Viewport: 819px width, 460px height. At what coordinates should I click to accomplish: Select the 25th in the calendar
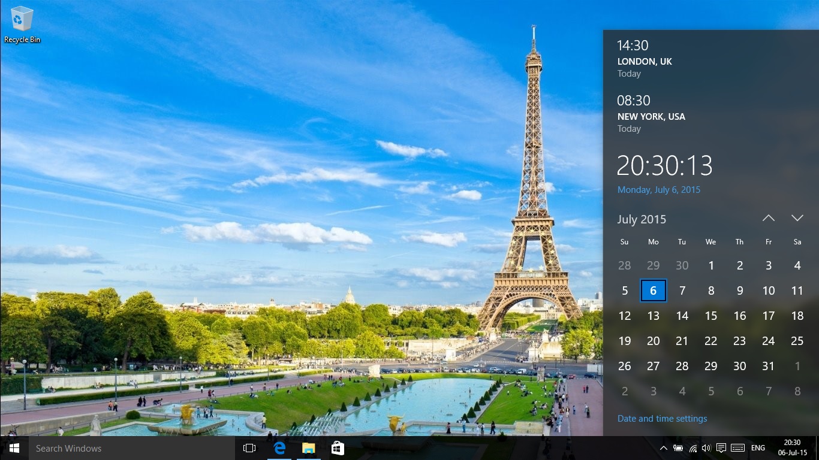coord(797,341)
